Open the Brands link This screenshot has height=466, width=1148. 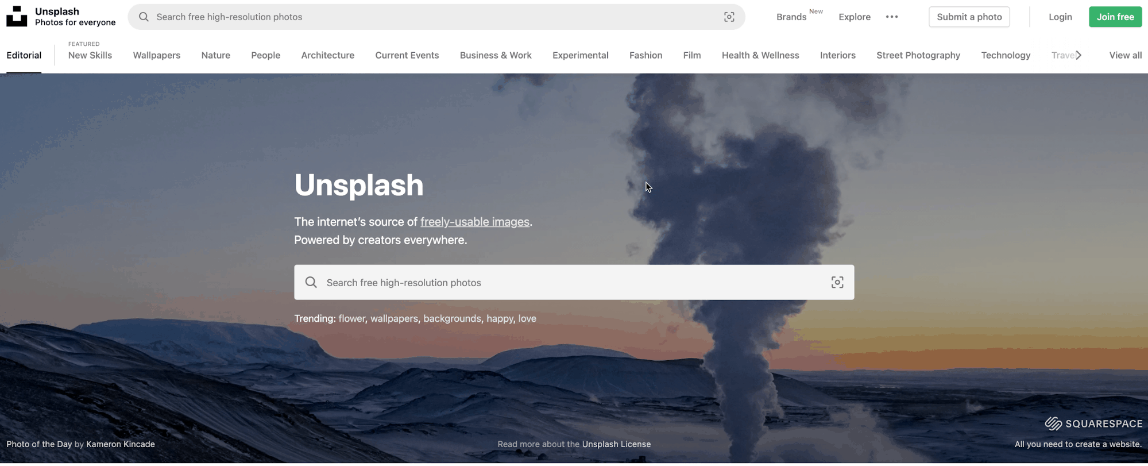[x=791, y=17]
